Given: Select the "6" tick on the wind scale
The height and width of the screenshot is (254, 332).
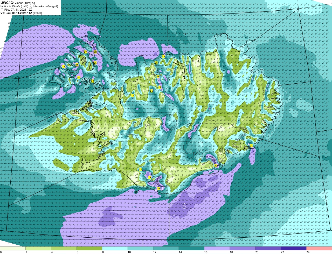Looking at the screenshot, I should 77,252.
